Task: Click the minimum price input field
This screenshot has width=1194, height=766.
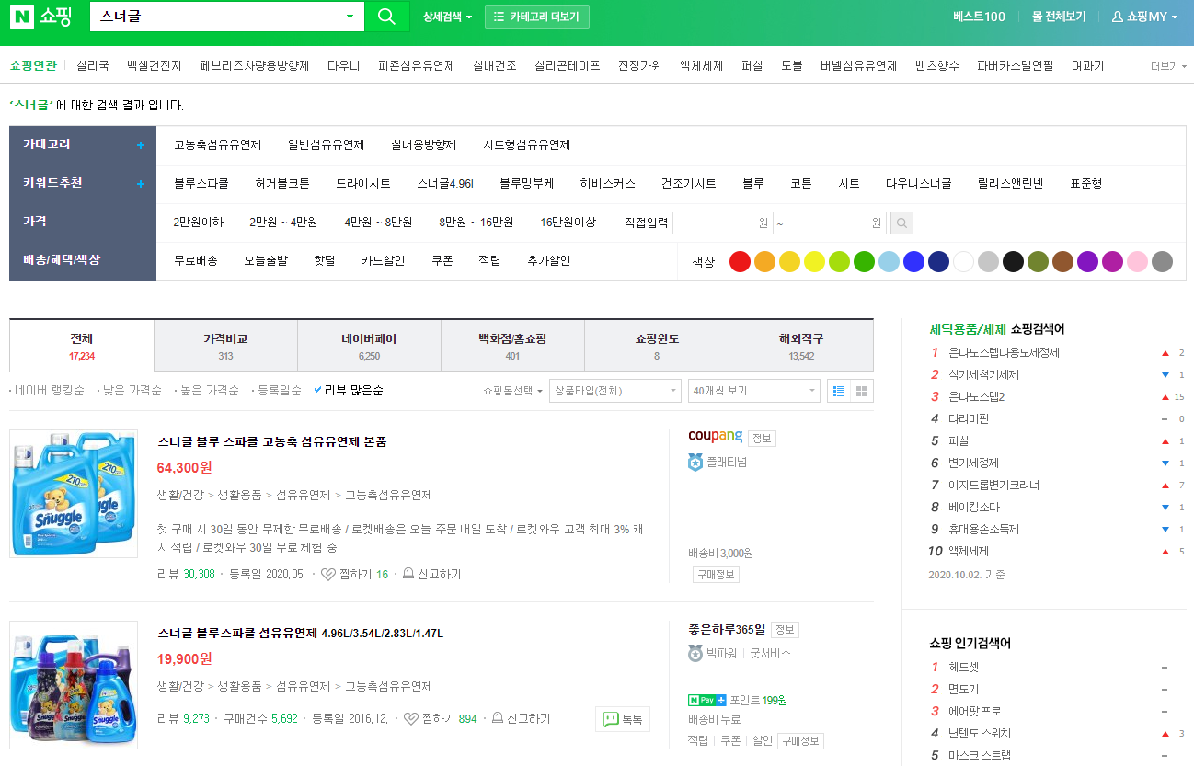Action: [x=723, y=223]
